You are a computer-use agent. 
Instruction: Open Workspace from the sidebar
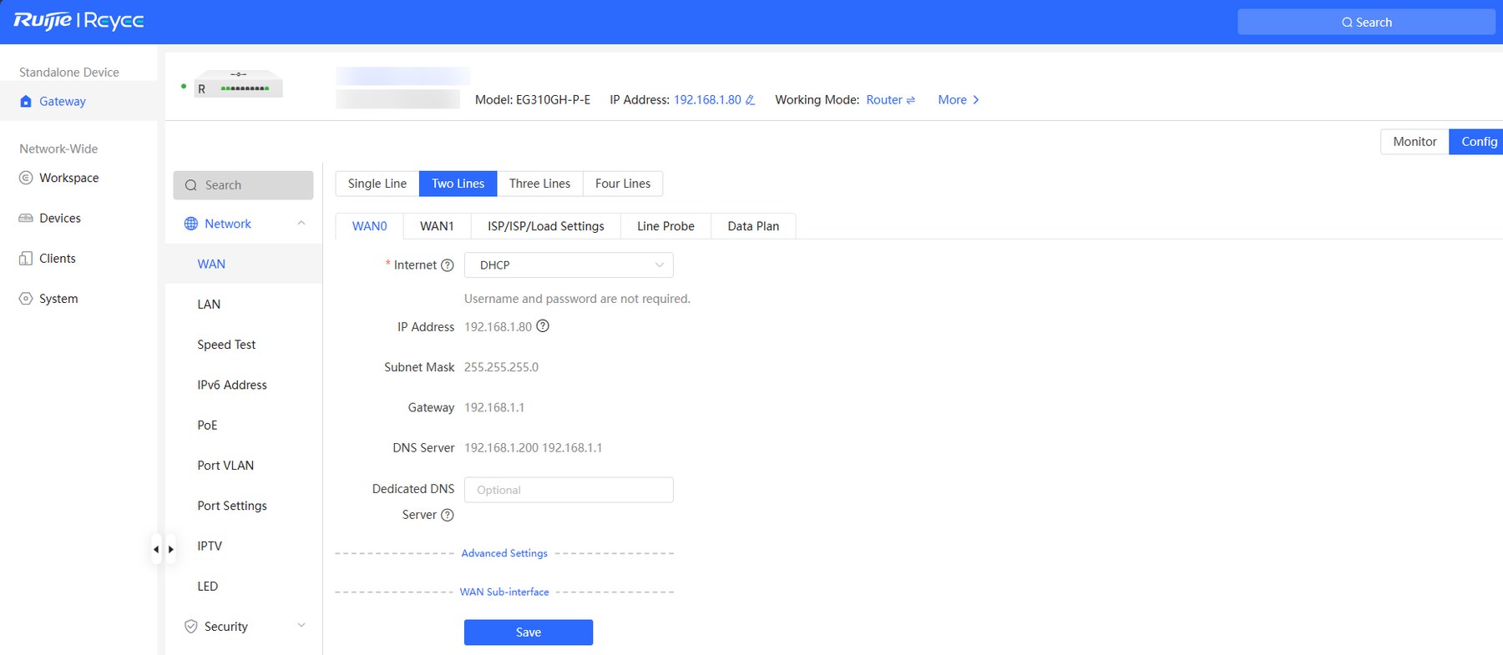[68, 178]
